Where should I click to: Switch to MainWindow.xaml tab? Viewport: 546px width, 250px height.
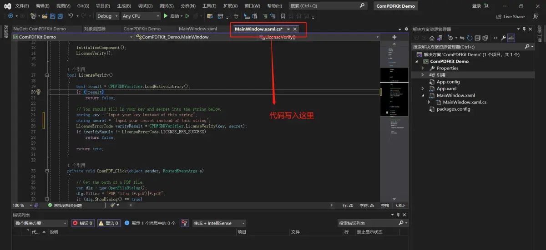point(198,29)
